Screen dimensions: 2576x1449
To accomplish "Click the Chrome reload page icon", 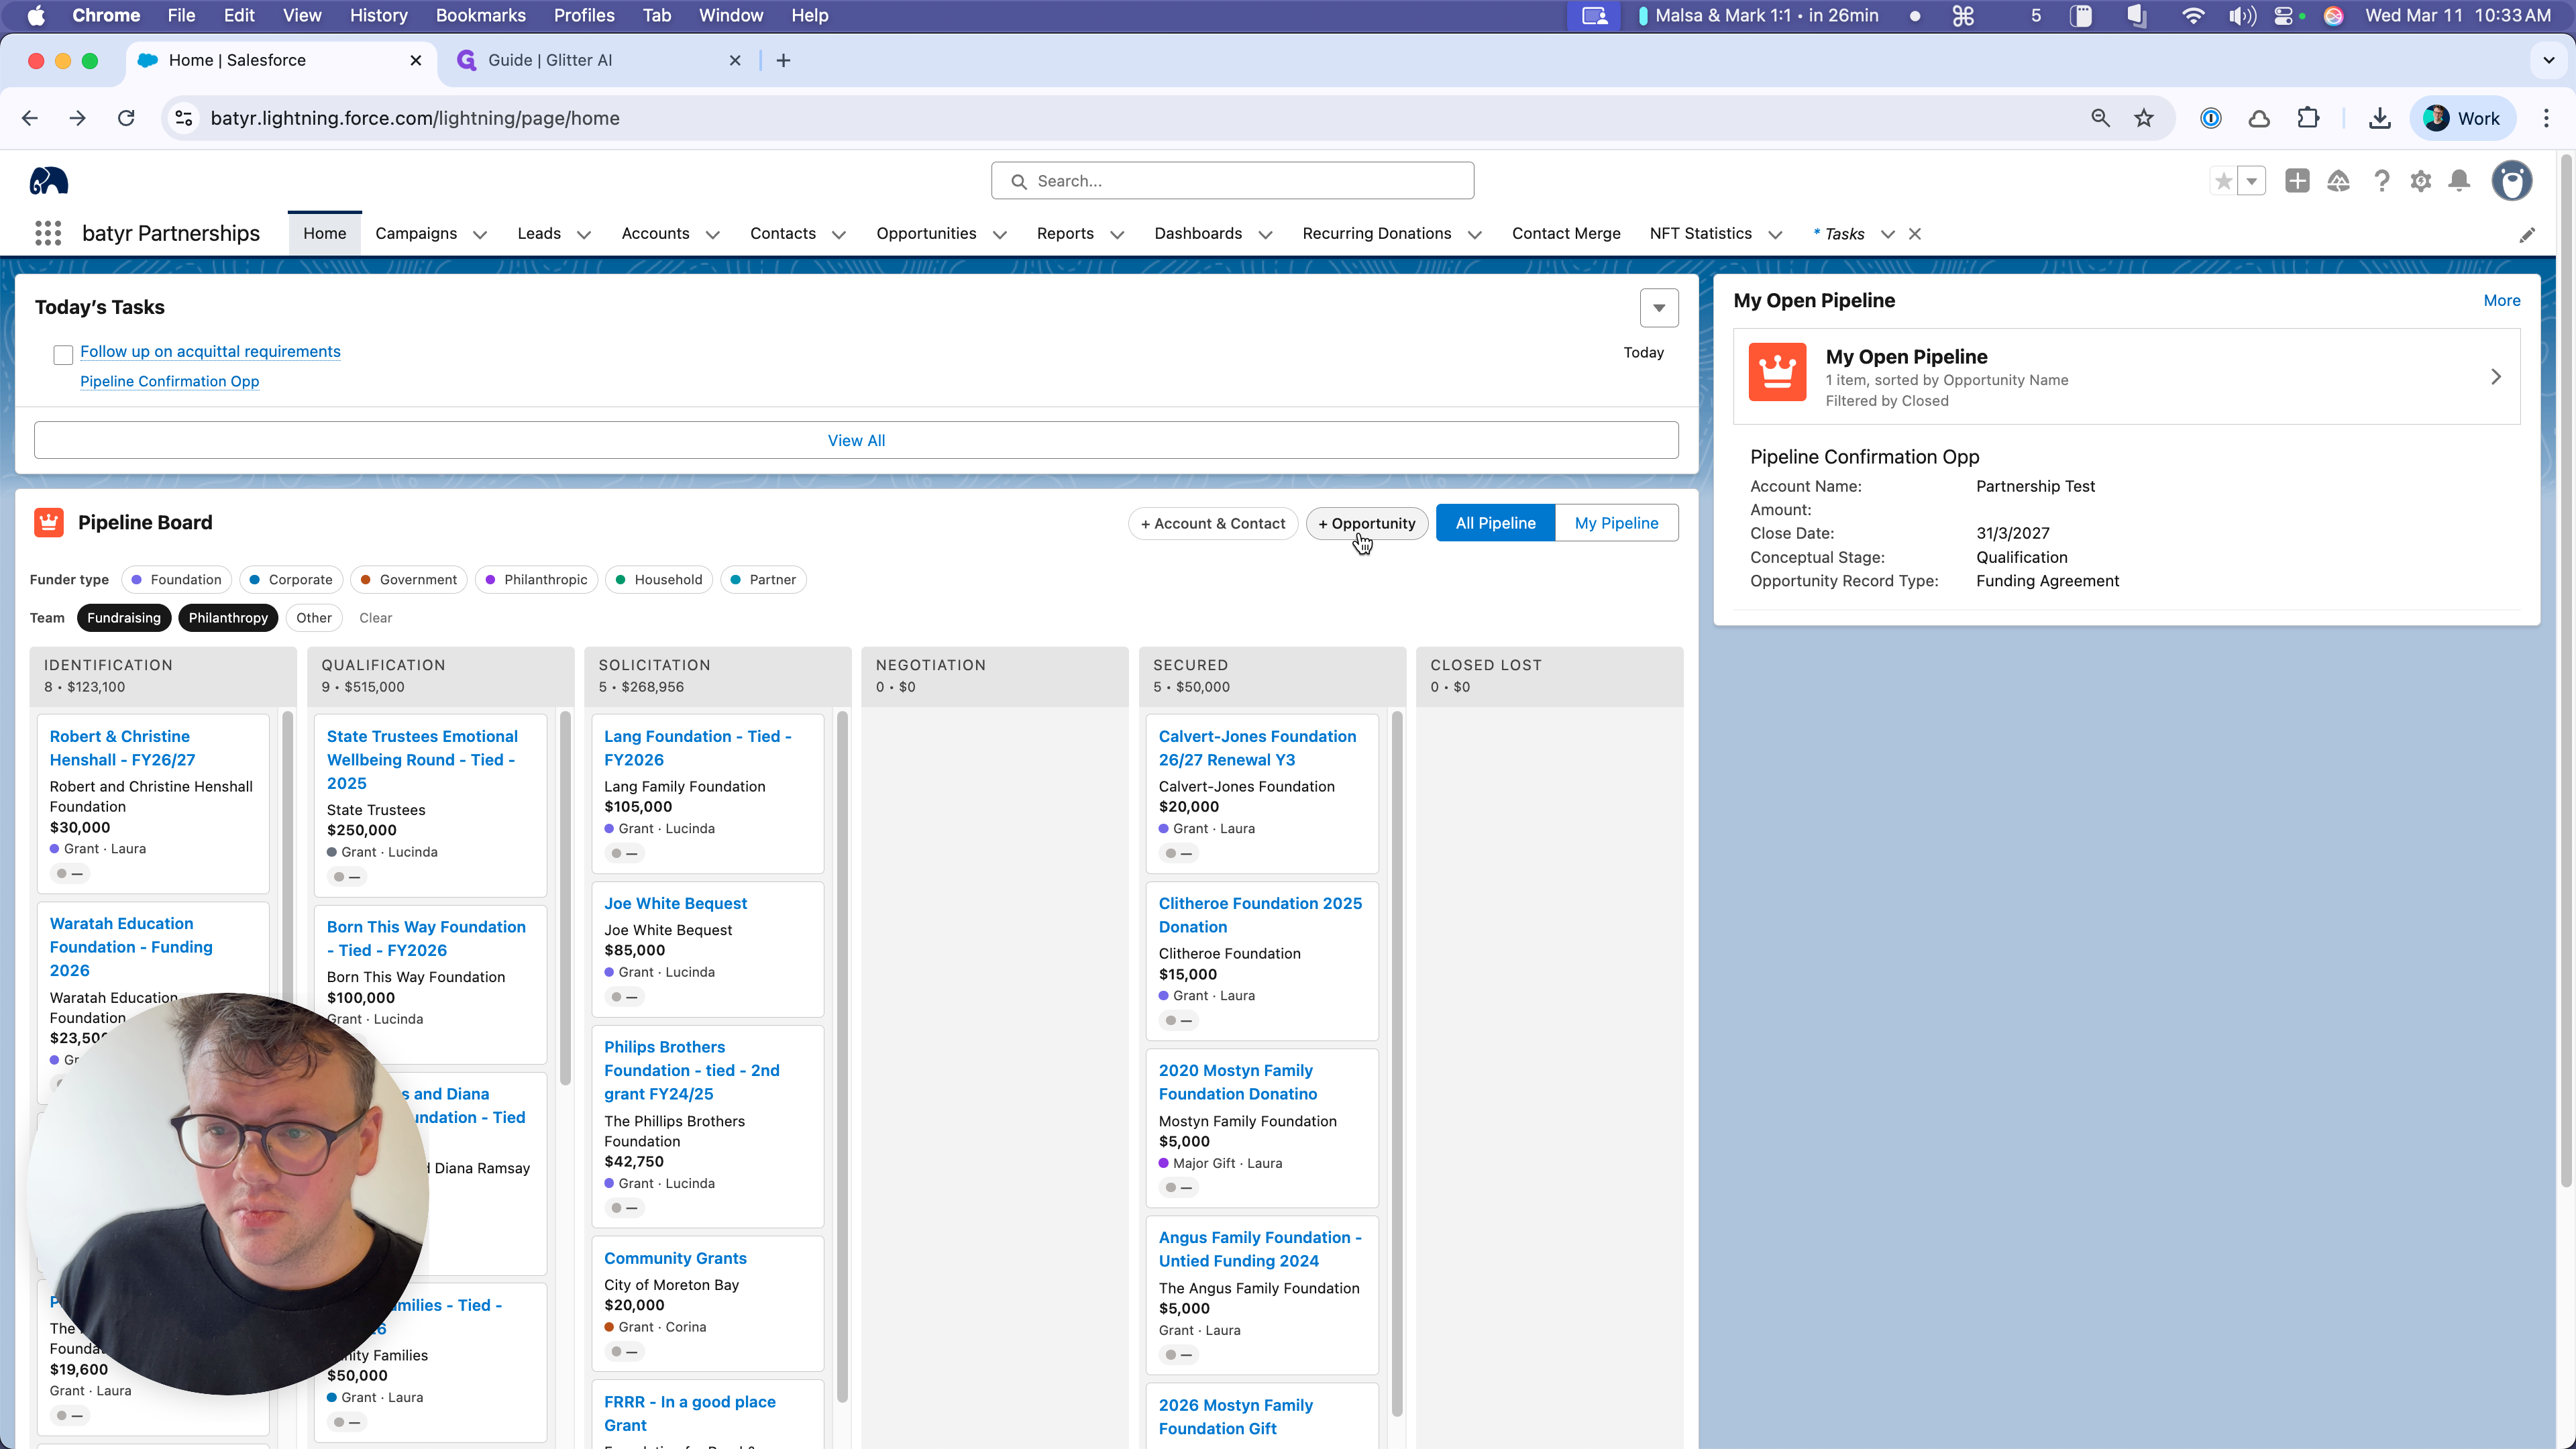I will 126,118.
